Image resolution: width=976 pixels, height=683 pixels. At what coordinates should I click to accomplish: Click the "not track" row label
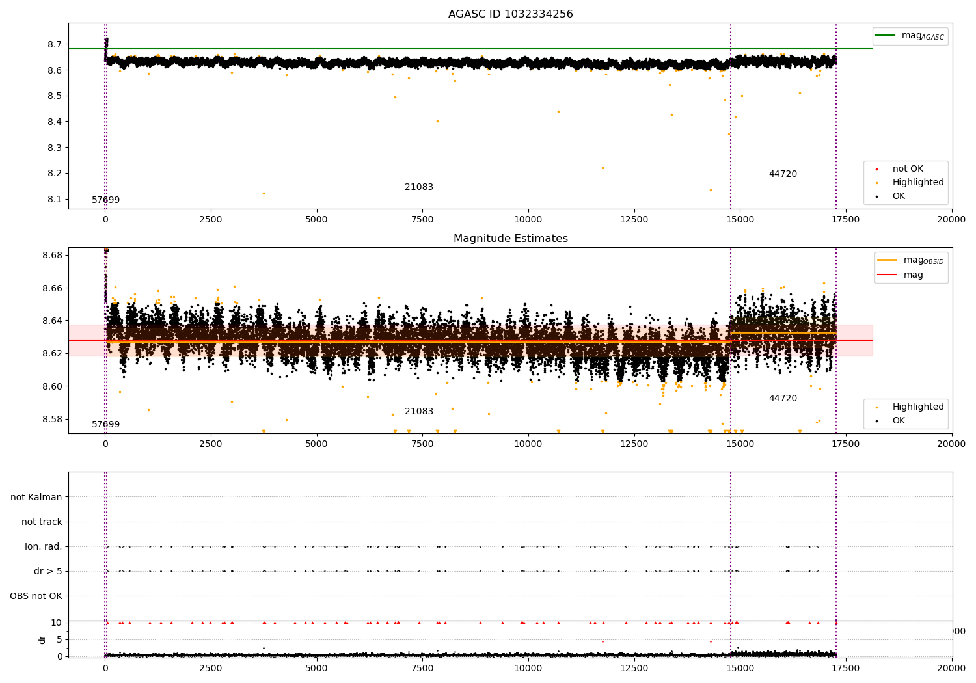click(42, 522)
